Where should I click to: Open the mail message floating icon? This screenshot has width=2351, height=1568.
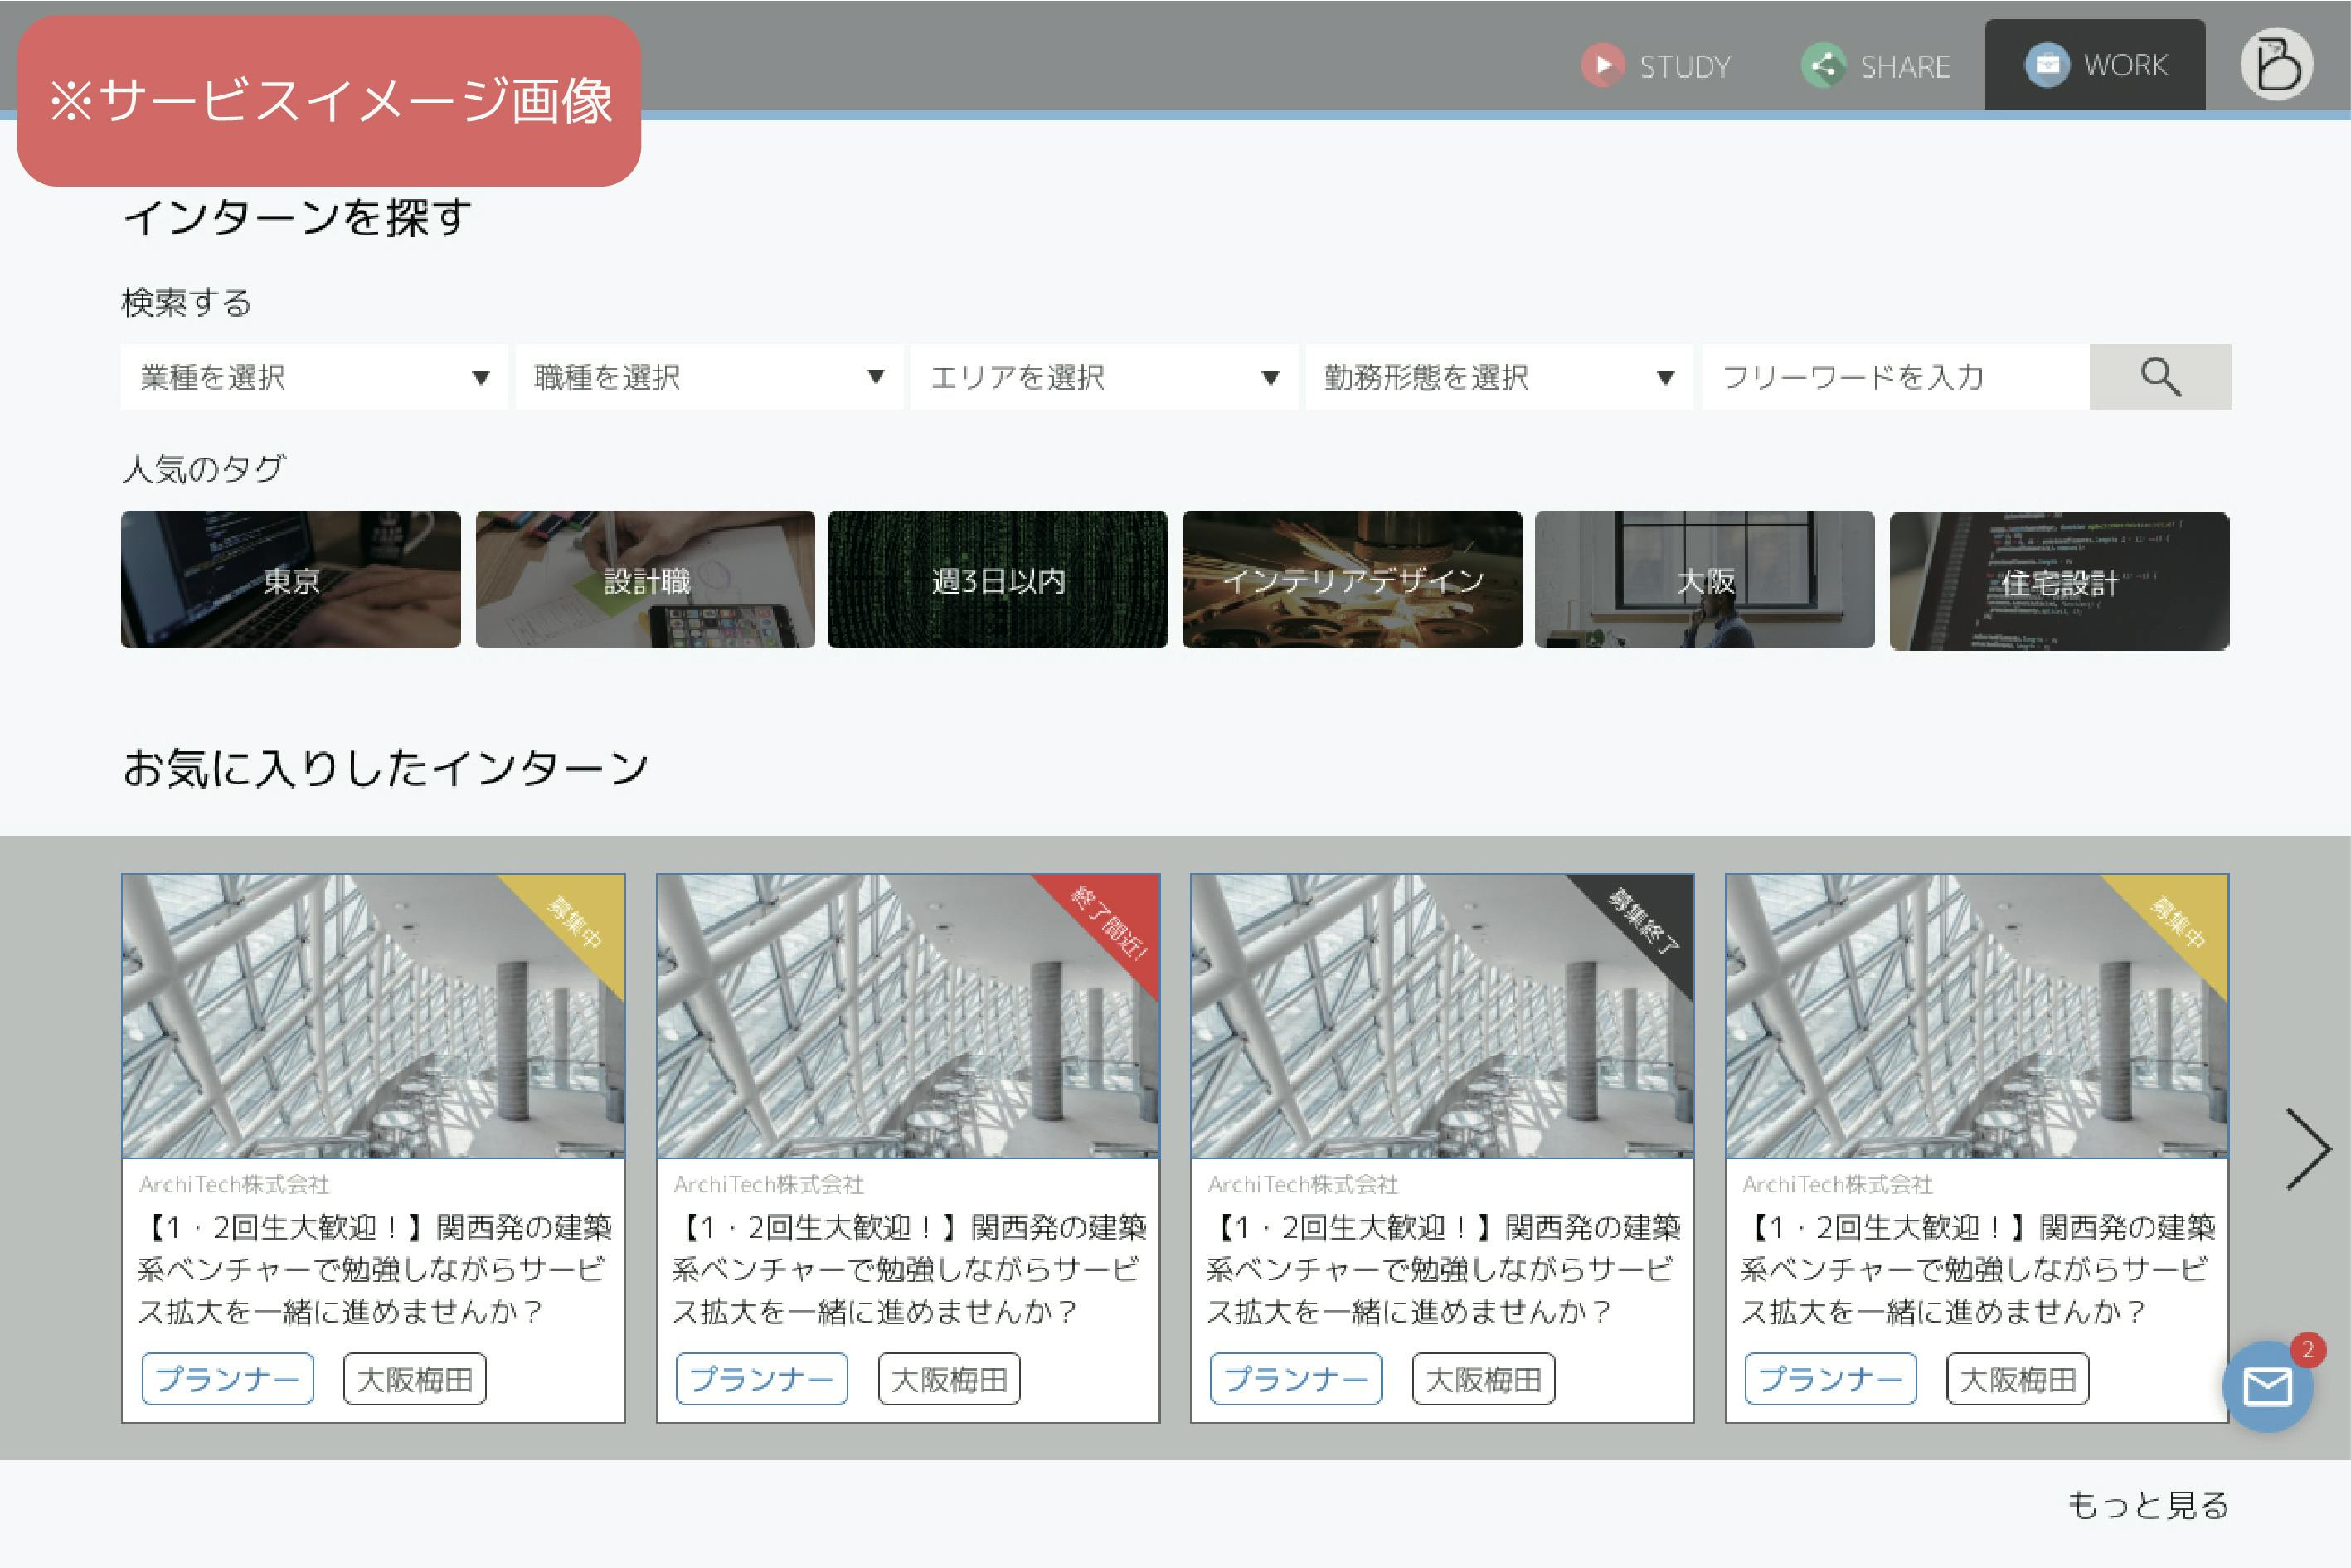(x=2266, y=1387)
